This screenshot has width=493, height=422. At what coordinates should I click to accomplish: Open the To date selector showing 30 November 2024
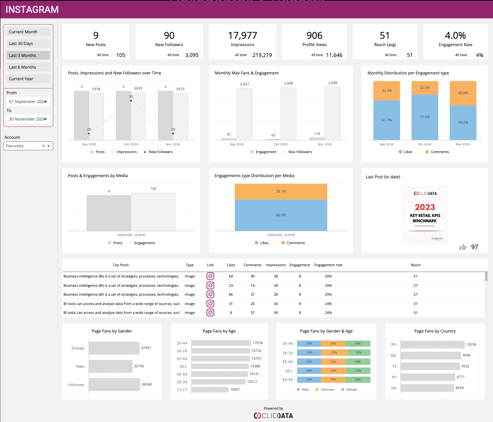(27, 119)
